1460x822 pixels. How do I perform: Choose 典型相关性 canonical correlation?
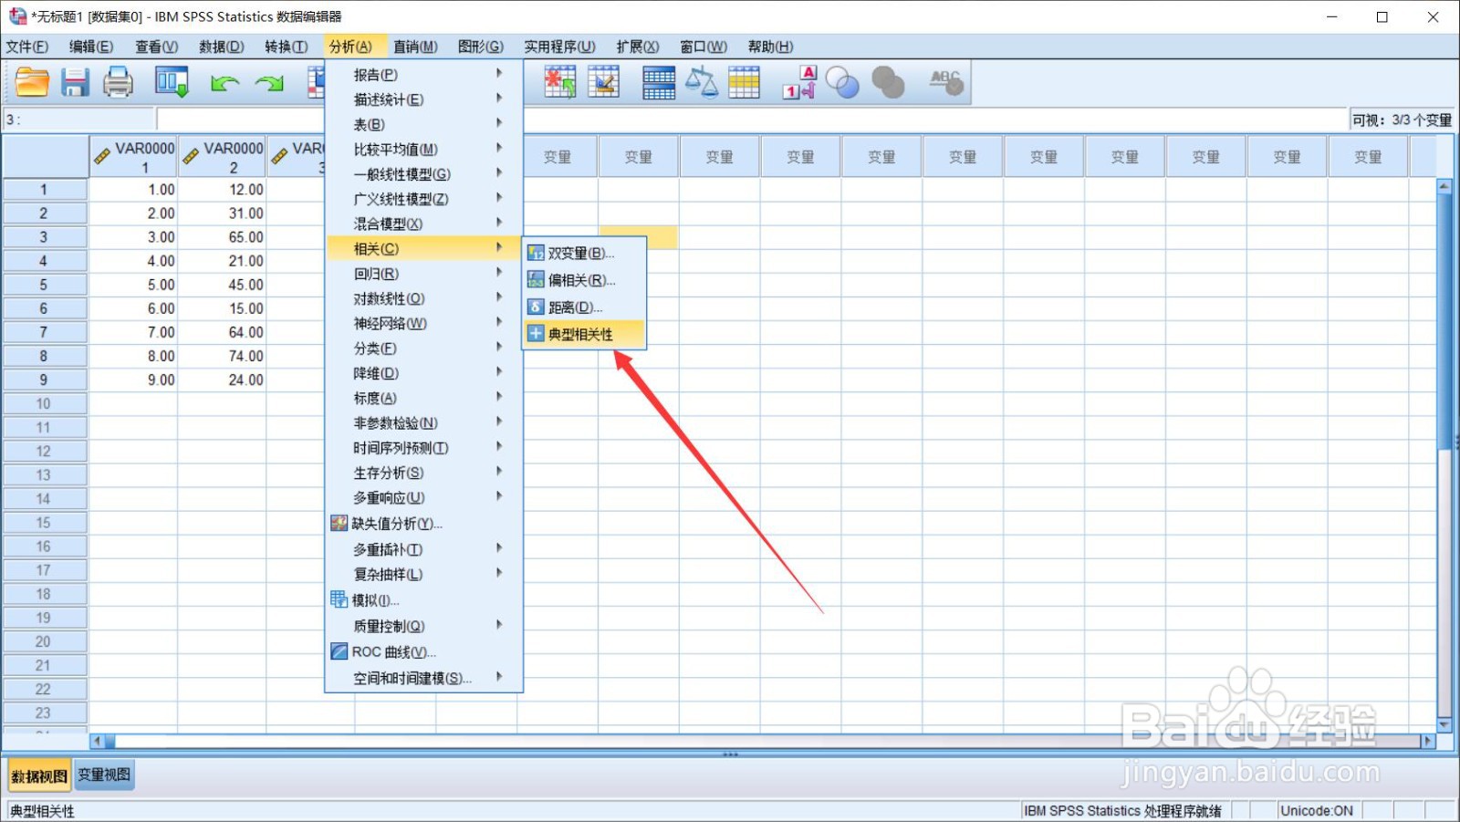point(584,335)
